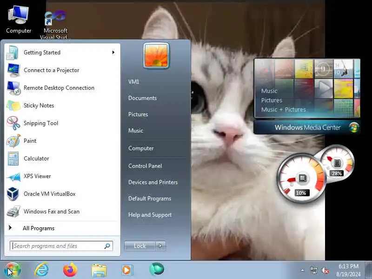Click the Start orb on the taskbar
This screenshot has width=372, height=279.
pyautogui.click(x=13, y=270)
